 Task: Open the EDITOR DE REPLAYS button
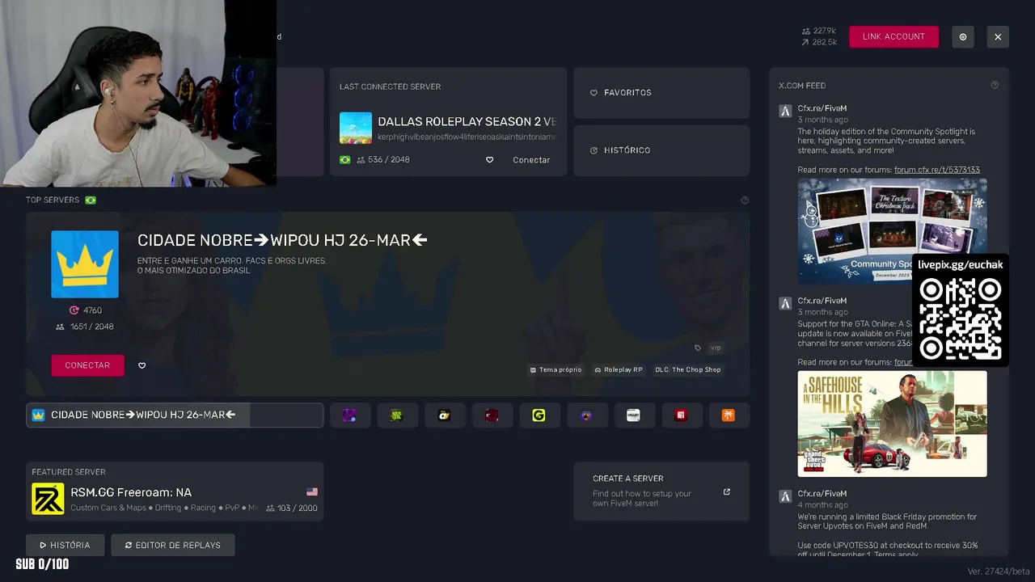[x=172, y=545]
